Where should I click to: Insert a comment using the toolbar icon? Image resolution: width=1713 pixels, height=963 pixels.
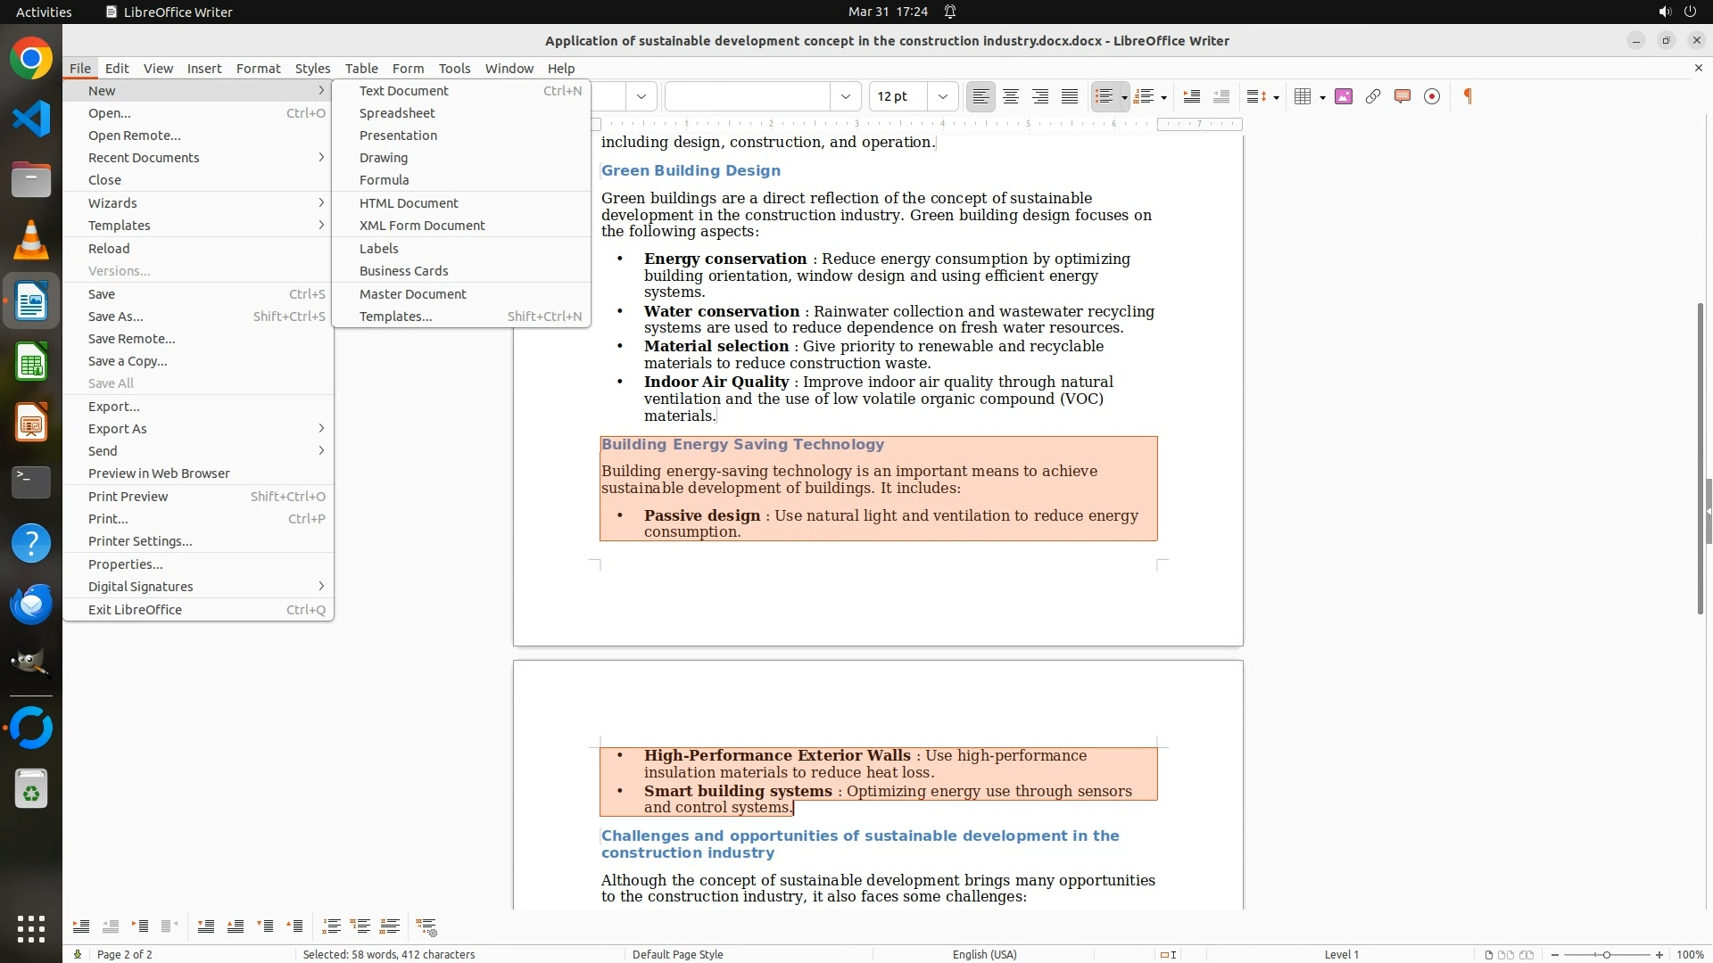tap(1402, 96)
